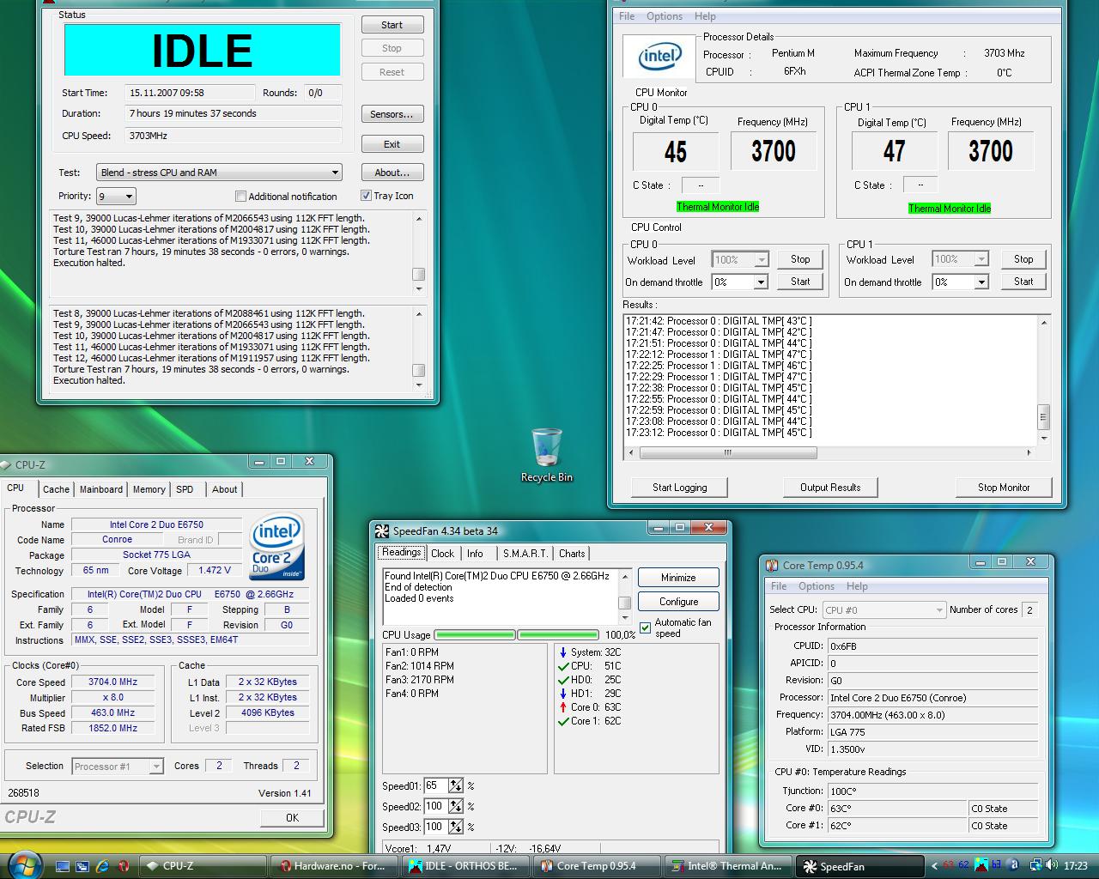Click Switch between windows quick launch icon
1099x879 pixels.
pyautogui.click(x=82, y=866)
